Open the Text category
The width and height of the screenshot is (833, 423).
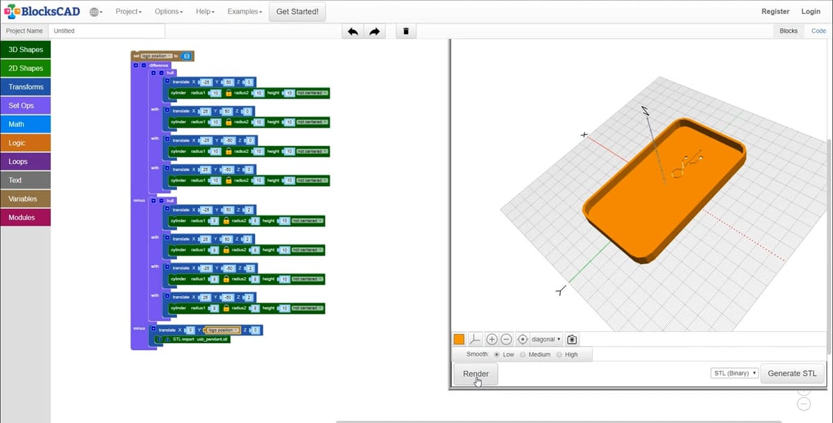pyautogui.click(x=26, y=180)
